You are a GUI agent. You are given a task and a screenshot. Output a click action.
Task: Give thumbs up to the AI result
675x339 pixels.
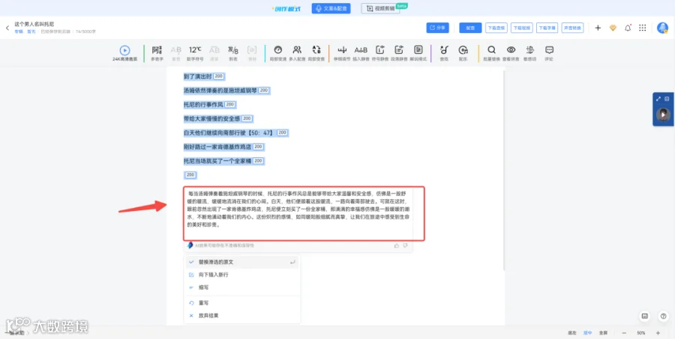point(397,245)
